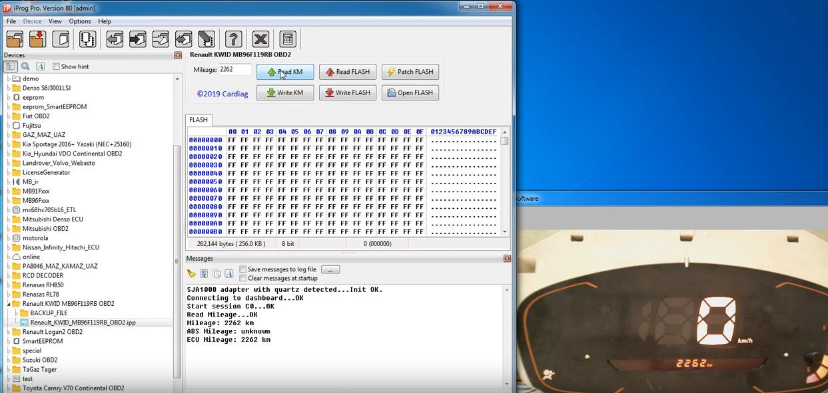Screen dimensions: 828x393
Task: Close the Messages panel
Action: 507,258
